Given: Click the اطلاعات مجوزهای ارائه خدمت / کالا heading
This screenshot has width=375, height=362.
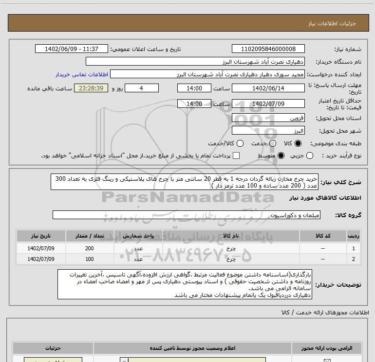Looking at the screenshot, I should click(325, 312).
